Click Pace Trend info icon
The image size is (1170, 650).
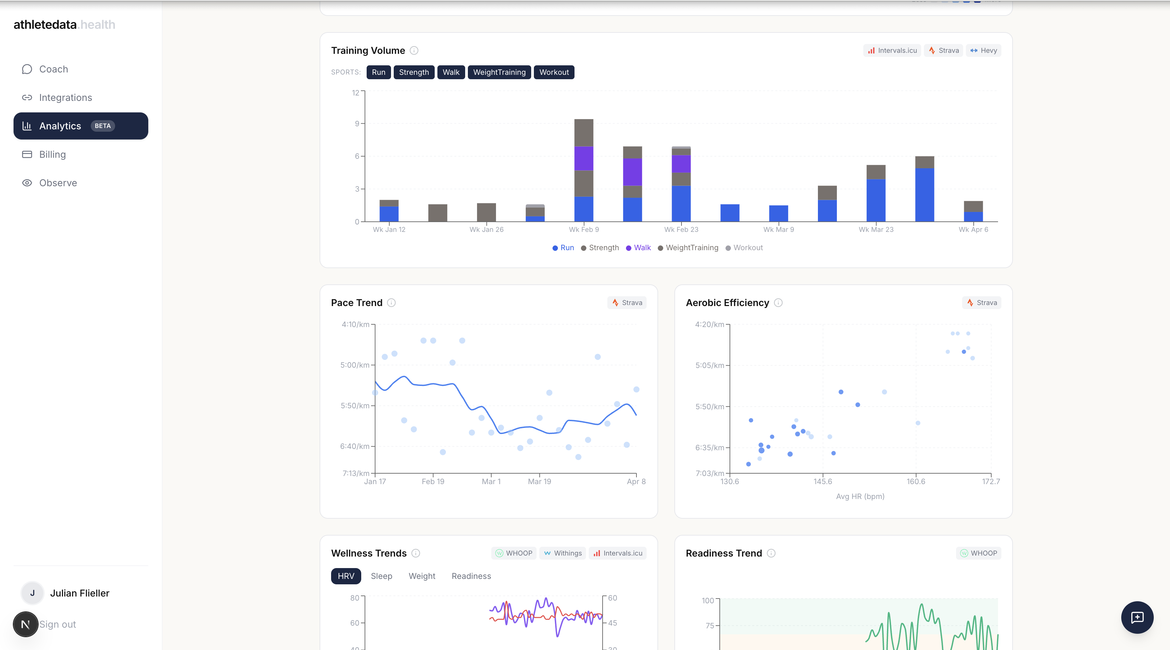391,303
